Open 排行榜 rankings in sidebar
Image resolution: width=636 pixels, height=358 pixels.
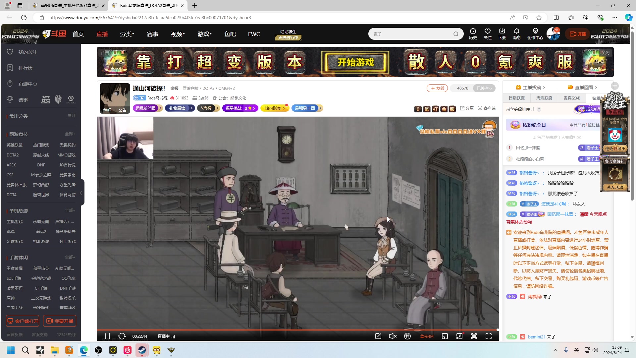click(x=20, y=68)
